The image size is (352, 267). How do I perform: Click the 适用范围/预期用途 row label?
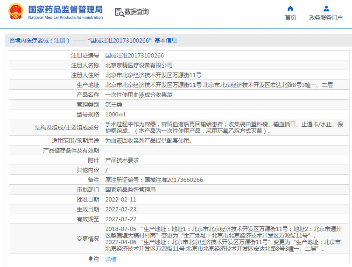[76, 141]
